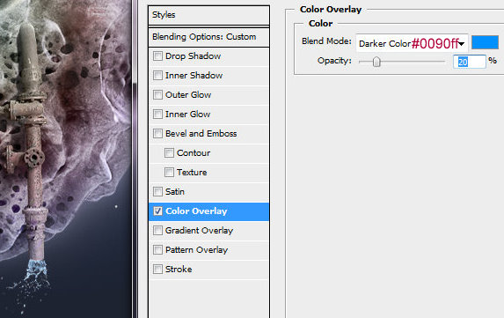Enable the Inner Shadow checkbox
The height and width of the screenshot is (318, 504).
(157, 76)
